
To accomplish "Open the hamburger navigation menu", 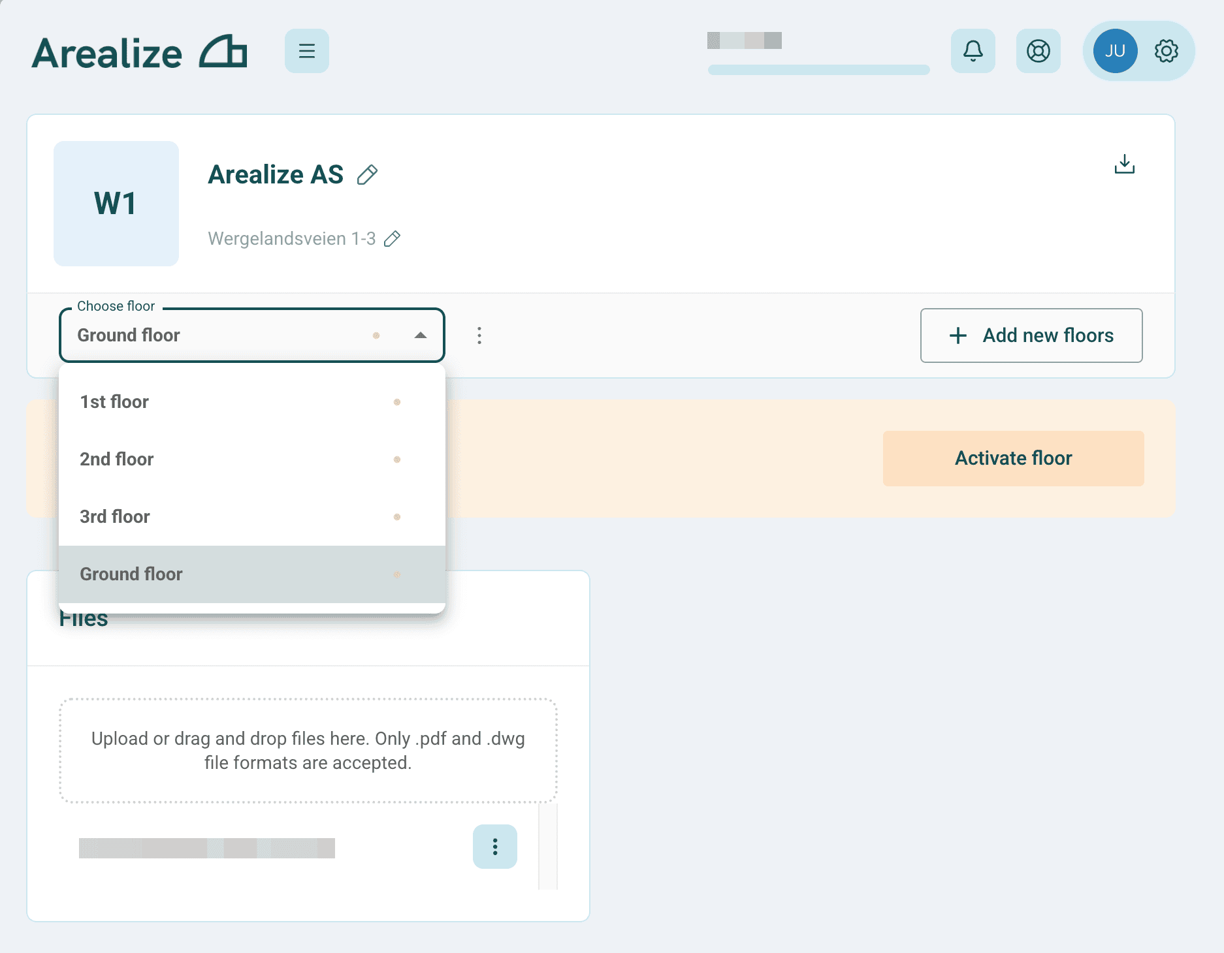I will point(306,51).
